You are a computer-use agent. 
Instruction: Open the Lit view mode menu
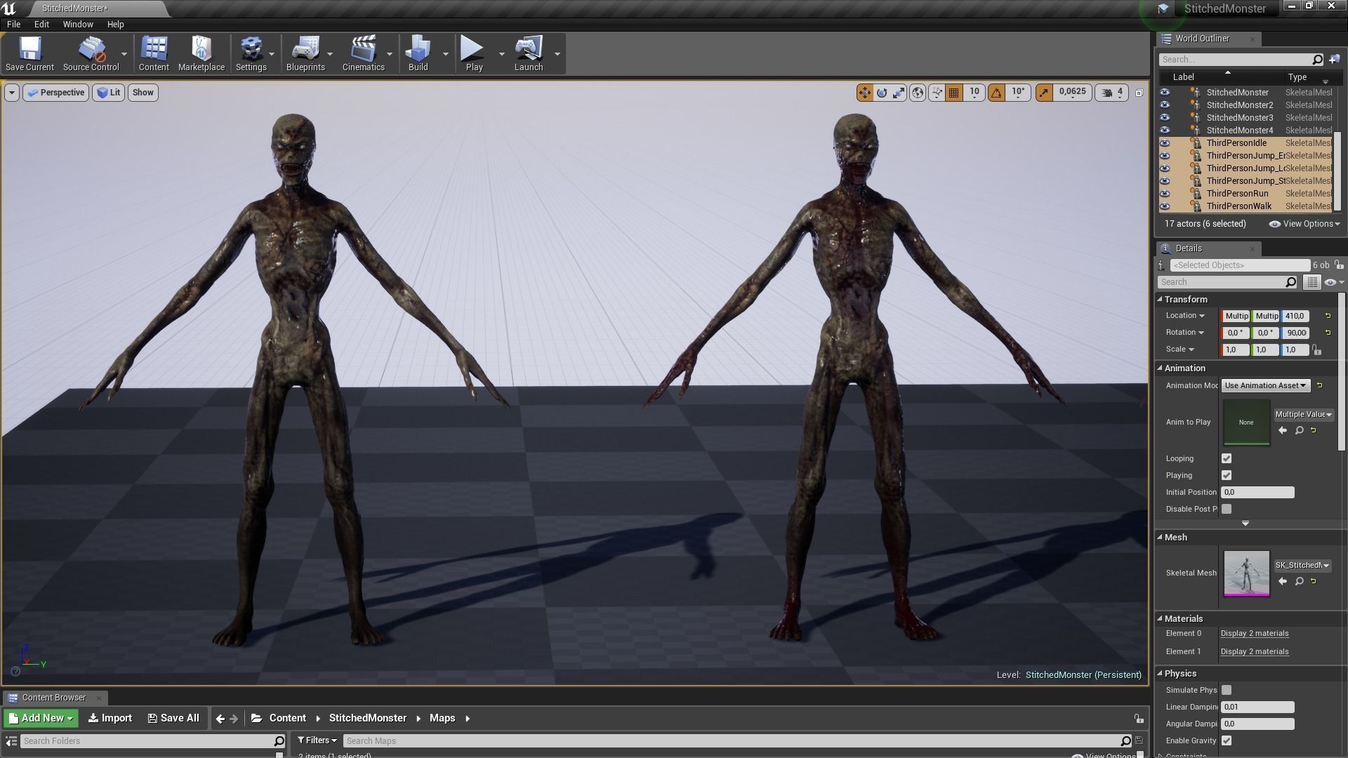coord(109,93)
